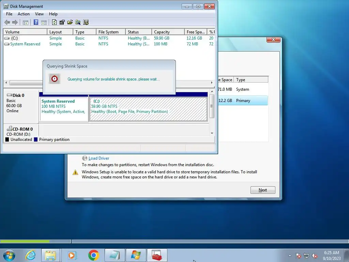Open the File menu
Image resolution: width=349 pixels, height=262 pixels.
coord(9,14)
